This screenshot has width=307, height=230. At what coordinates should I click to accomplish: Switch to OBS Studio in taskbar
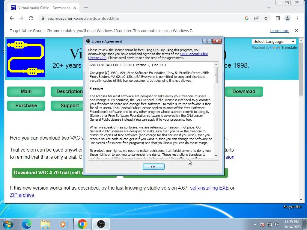pyautogui.click(x=101, y=224)
